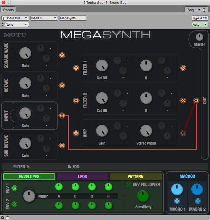Click the ENV 2 modulation source icon
210x220 pixels.
(x=14, y=204)
